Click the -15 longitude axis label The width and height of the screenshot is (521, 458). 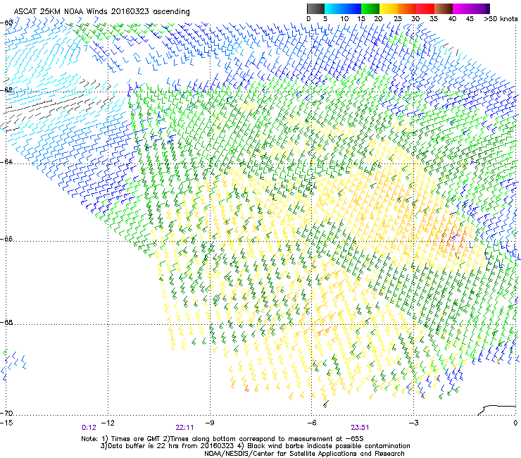[x=6, y=423]
